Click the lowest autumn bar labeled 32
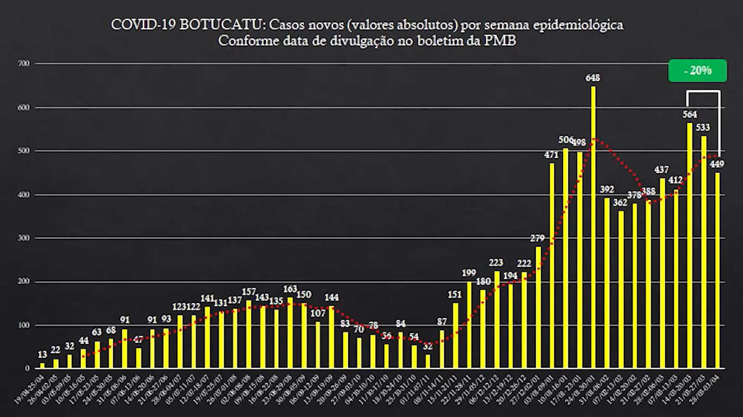Viewport: 743px width, 417px height. point(428,361)
